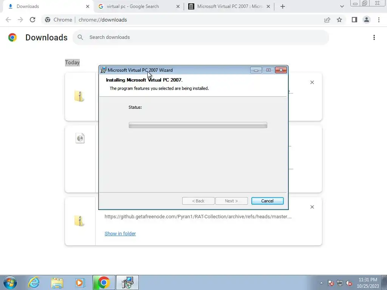Open the Chrome profile menu
Screen dimensions: 387x290
tap(367, 20)
